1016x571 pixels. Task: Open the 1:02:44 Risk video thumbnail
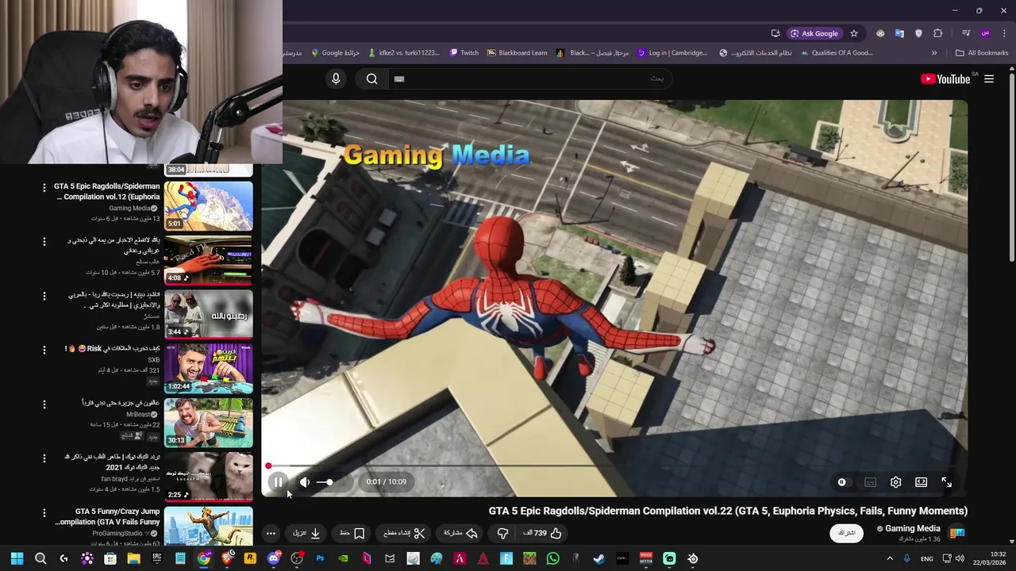pos(209,369)
